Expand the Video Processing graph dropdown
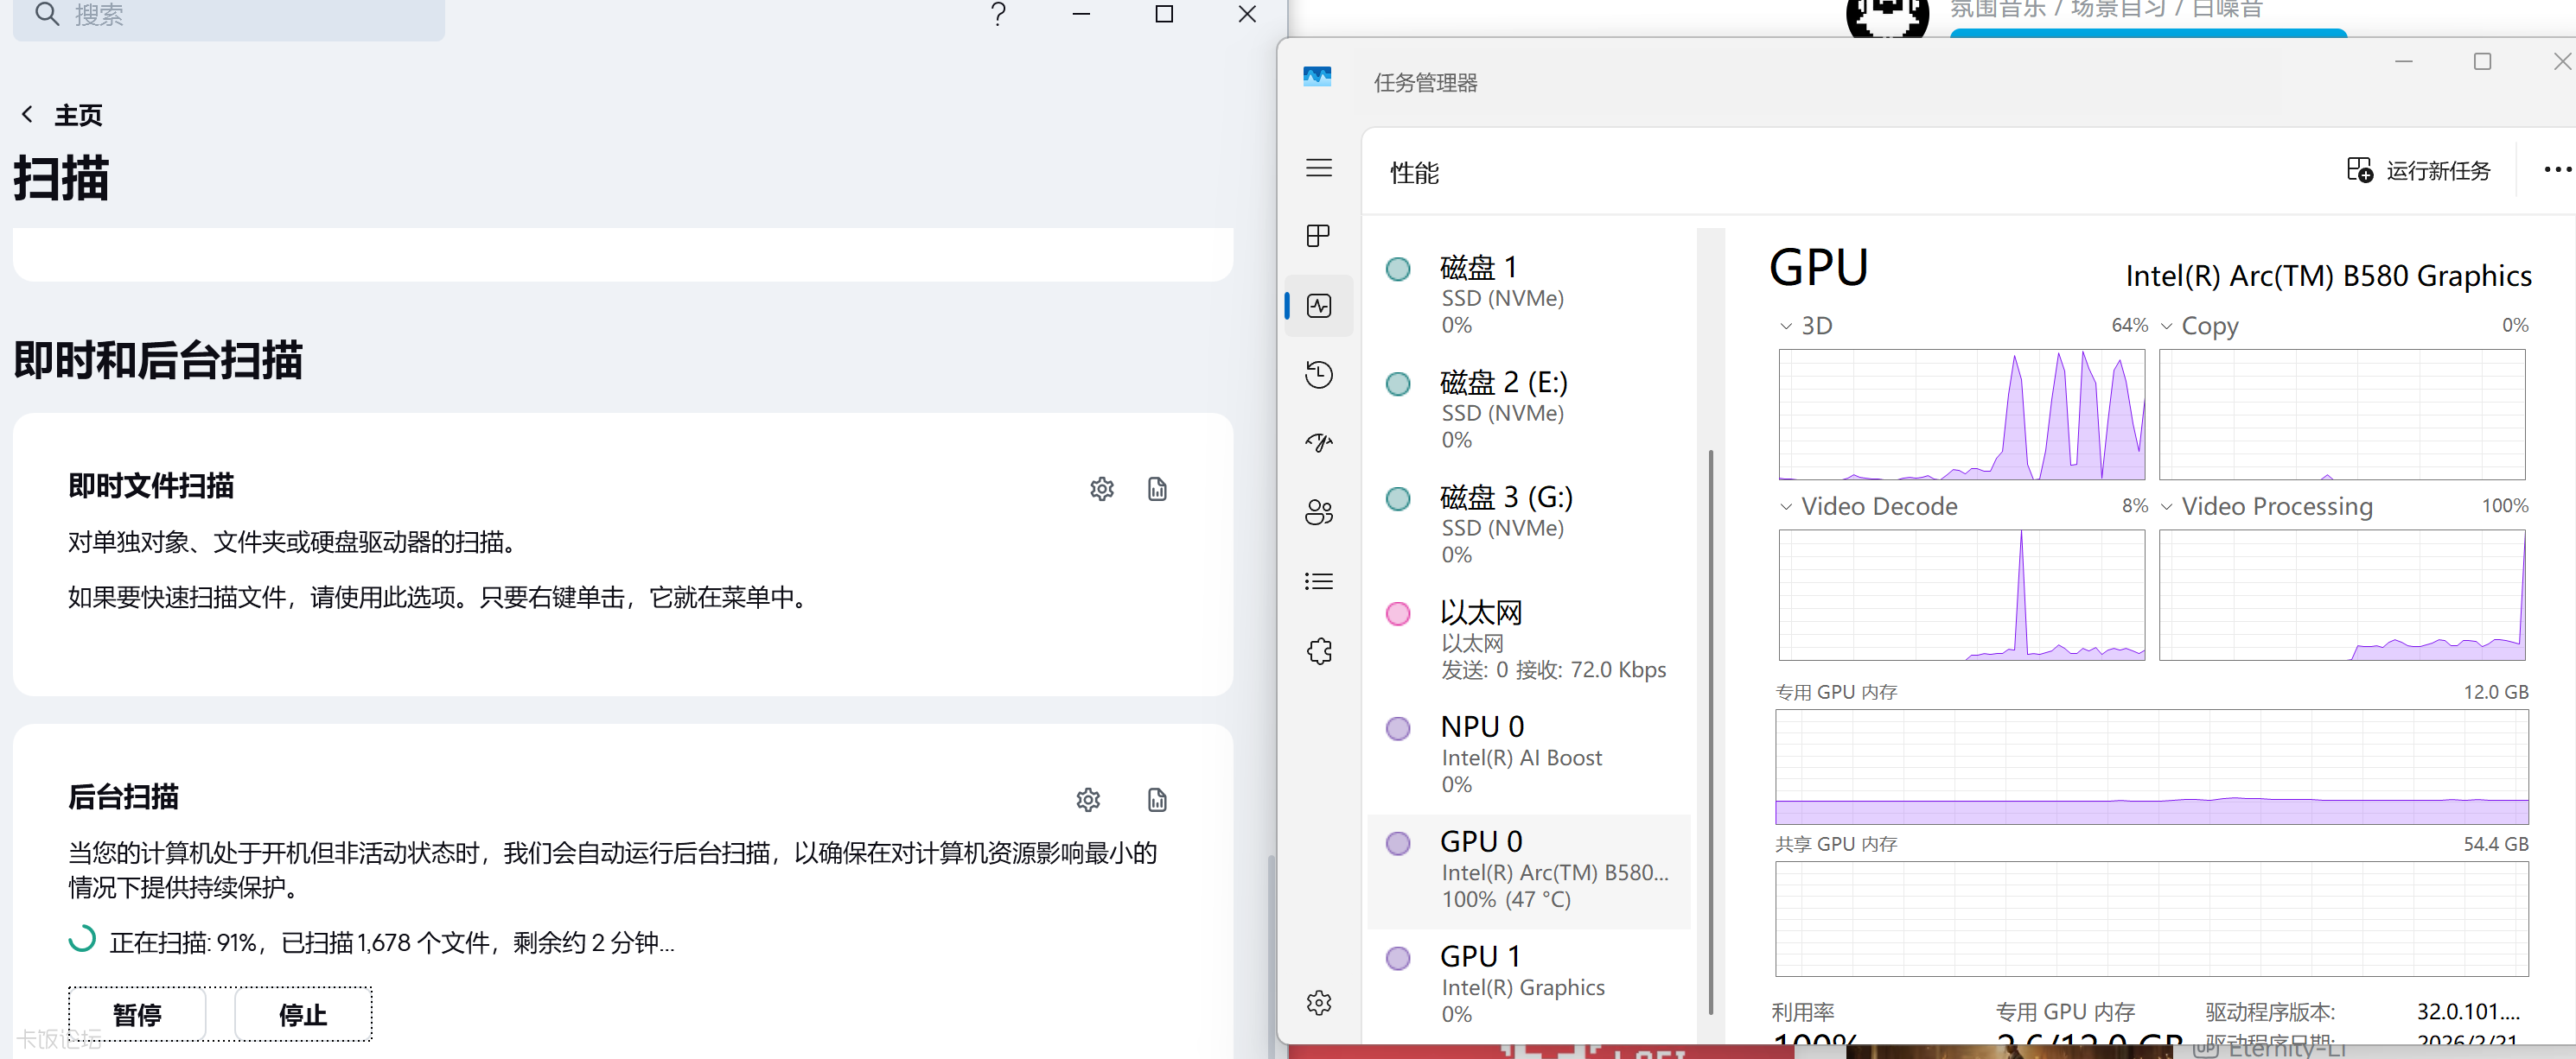Screen dimensions: 2576x1059 pyautogui.click(x=2166, y=506)
